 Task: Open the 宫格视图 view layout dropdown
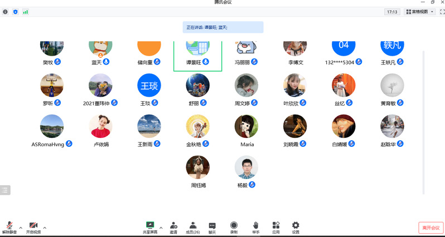(419, 12)
